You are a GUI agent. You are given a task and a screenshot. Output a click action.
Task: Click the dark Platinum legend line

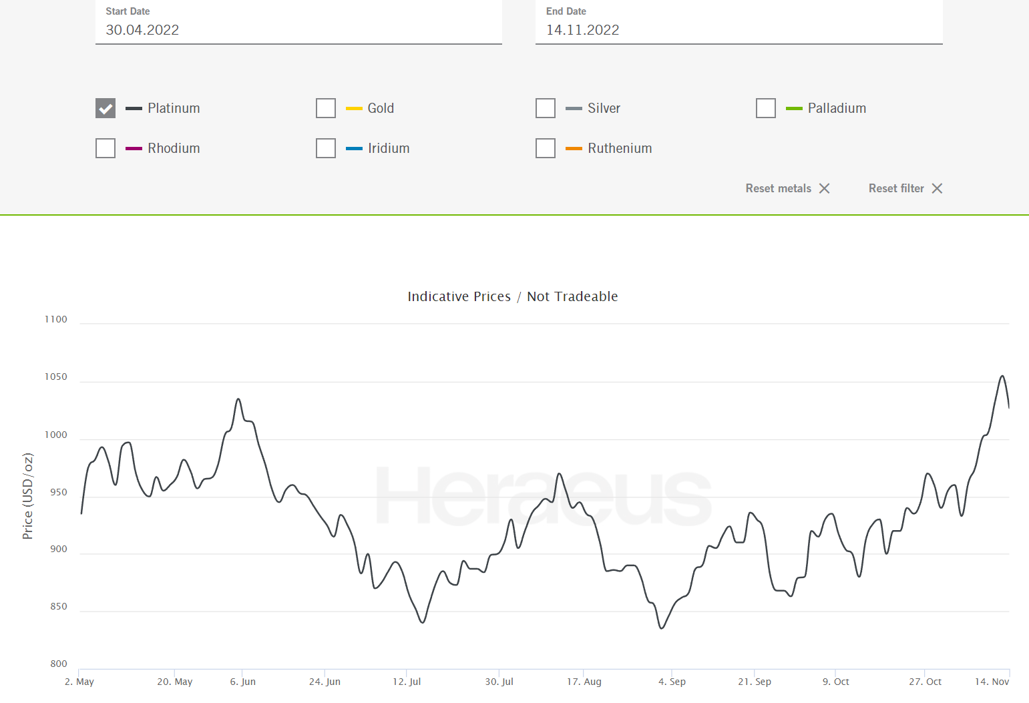134,108
